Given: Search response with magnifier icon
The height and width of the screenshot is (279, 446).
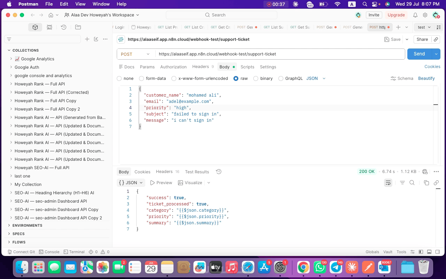Looking at the screenshot, I should [x=412, y=183].
